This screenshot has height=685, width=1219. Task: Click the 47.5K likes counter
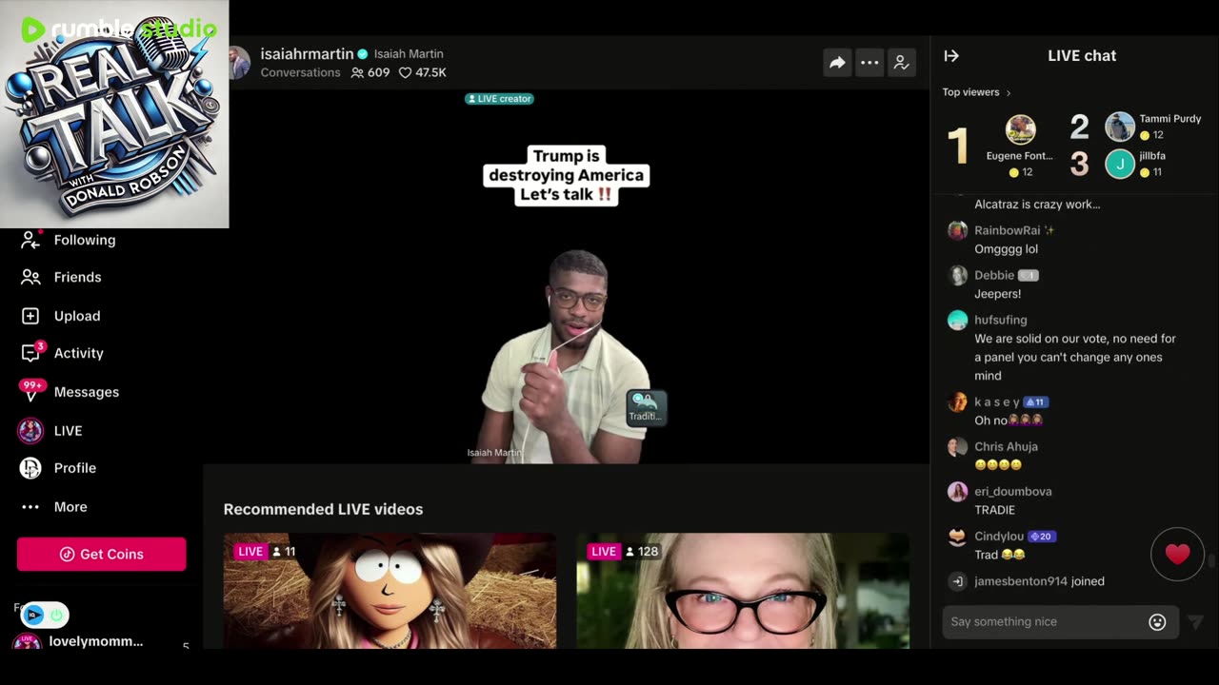pos(422,72)
